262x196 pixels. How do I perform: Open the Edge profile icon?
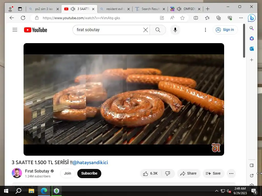pos(10,9)
